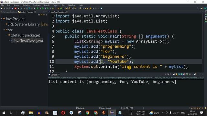Select the Console tab
This screenshot has width=207, height=116.
click(54, 75)
